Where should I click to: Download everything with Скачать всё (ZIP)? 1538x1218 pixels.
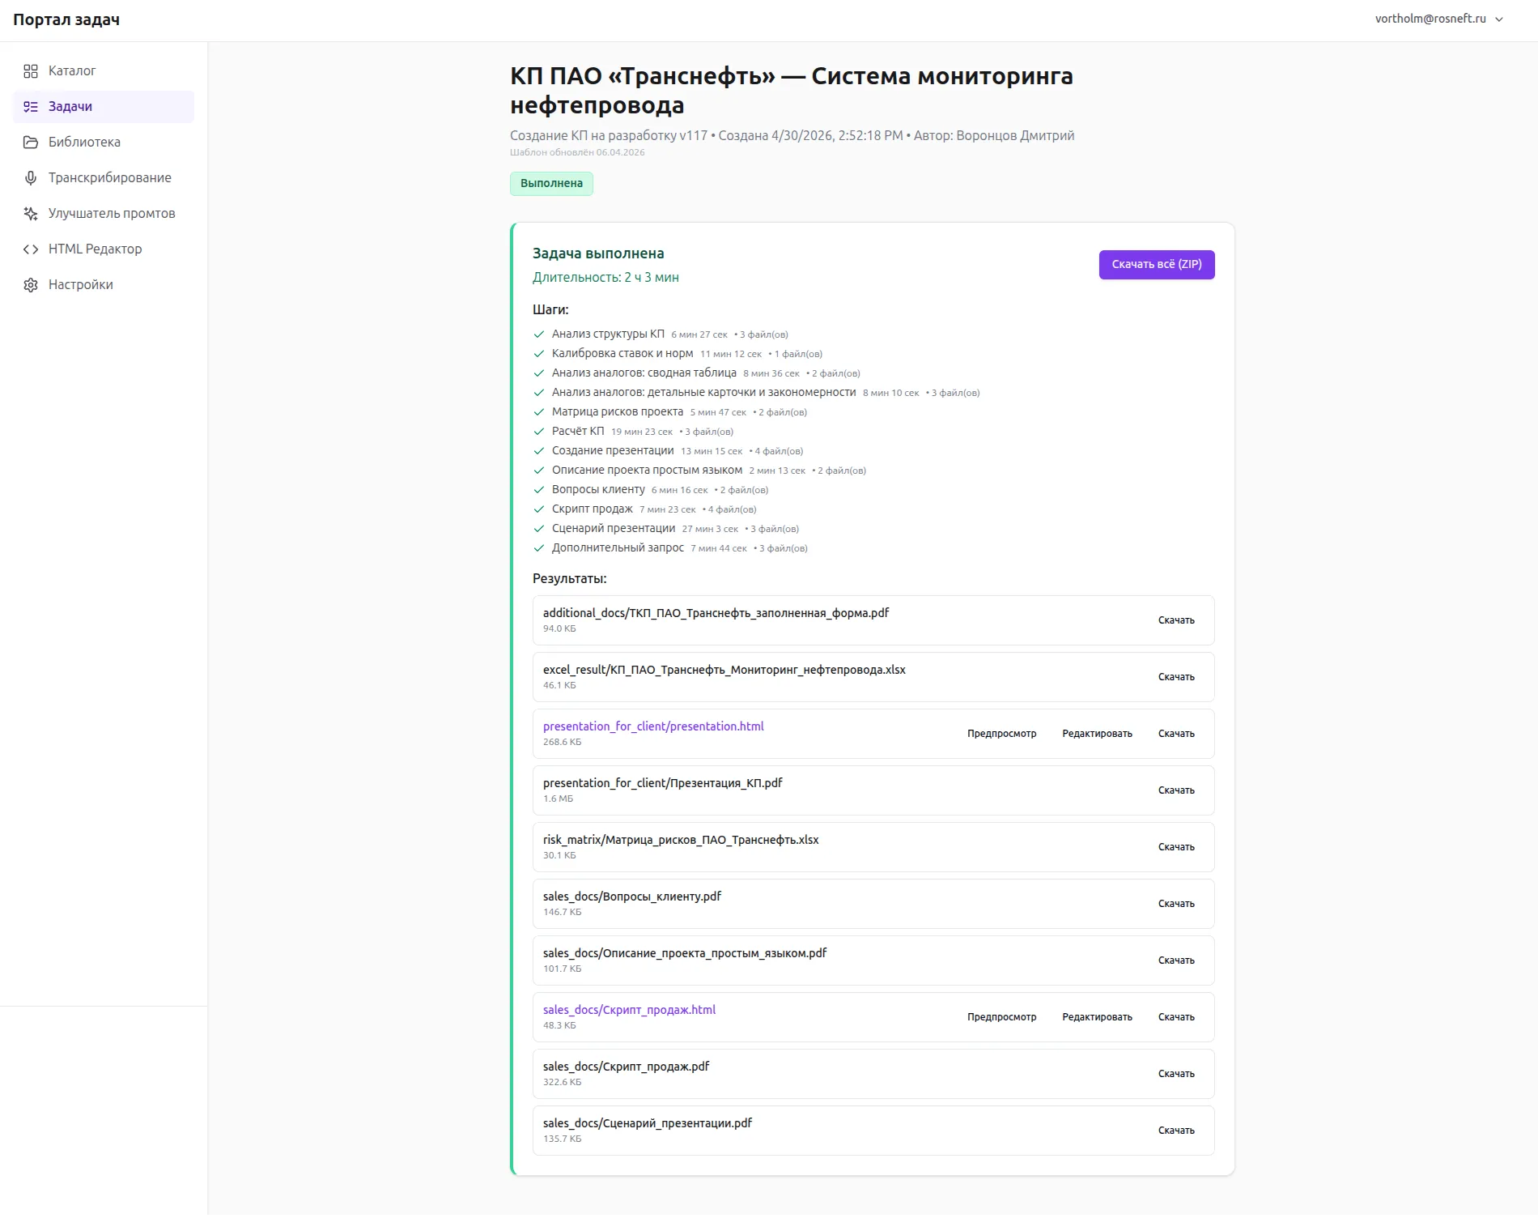point(1157,265)
